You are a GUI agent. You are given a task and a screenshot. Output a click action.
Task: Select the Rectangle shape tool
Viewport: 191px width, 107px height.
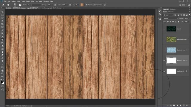point(2,67)
